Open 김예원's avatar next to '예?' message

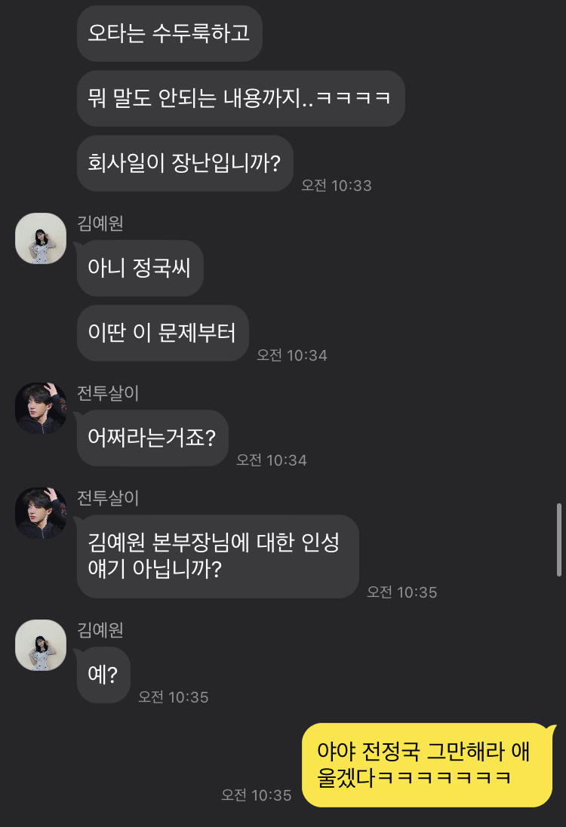41,645
